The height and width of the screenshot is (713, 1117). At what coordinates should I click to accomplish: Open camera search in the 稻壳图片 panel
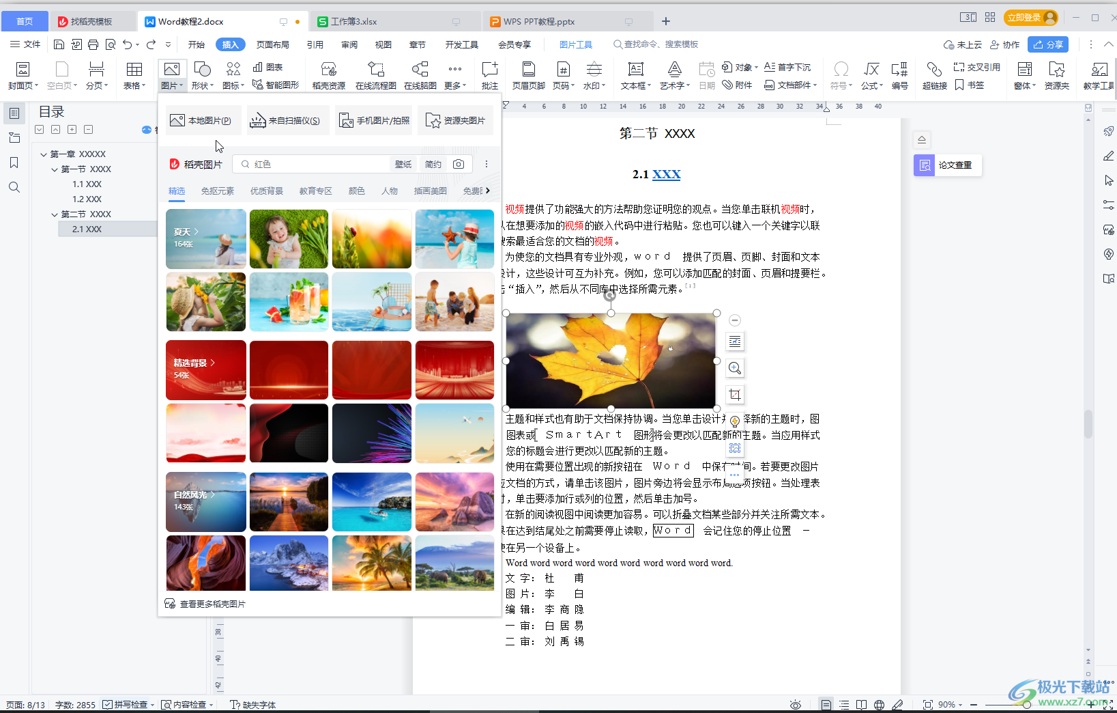(458, 164)
